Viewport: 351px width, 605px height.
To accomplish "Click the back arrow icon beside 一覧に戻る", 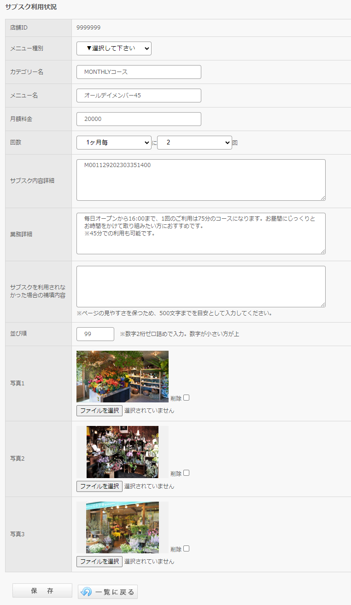I will click(x=86, y=592).
